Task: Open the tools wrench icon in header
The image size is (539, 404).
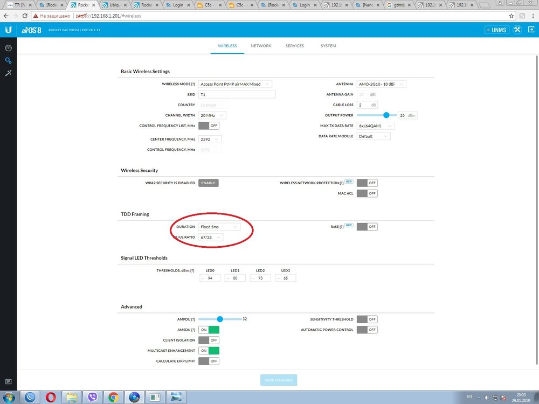Action: pos(517,30)
